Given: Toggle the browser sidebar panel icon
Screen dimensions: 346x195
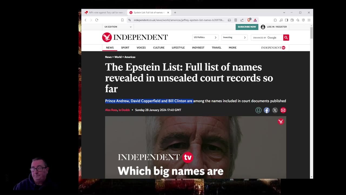Looking at the screenshot, I should (287, 20).
